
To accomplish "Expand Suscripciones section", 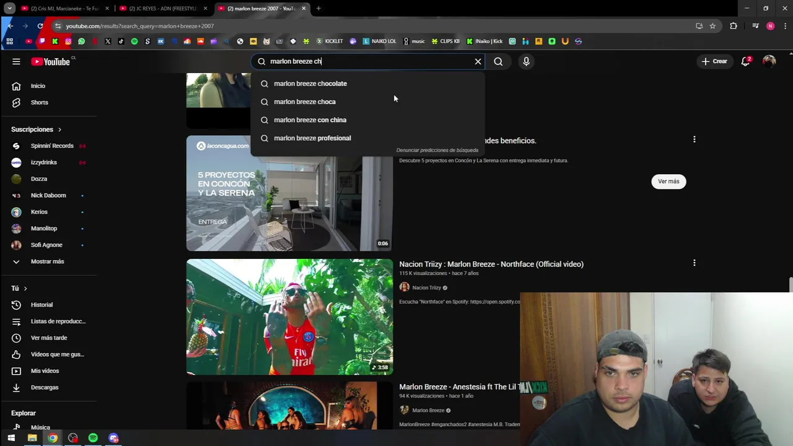I will [x=36, y=129].
